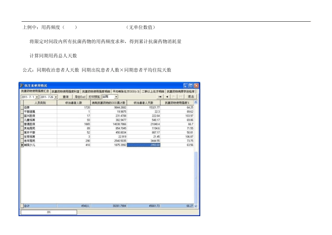The image size is (332, 235).
Task: Open the 平均每张处方DDD tab
Action: pyautogui.click(x=126, y=91)
